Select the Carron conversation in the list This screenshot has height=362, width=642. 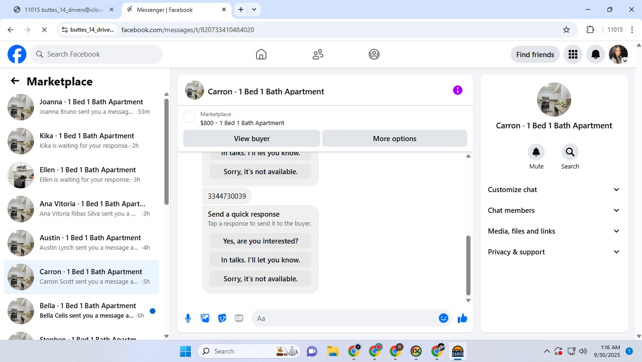81,277
